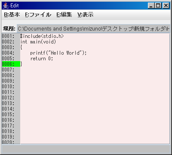The image size is (172, 155).
Task: Open the F:ファイル menu
Action: tap(38, 15)
